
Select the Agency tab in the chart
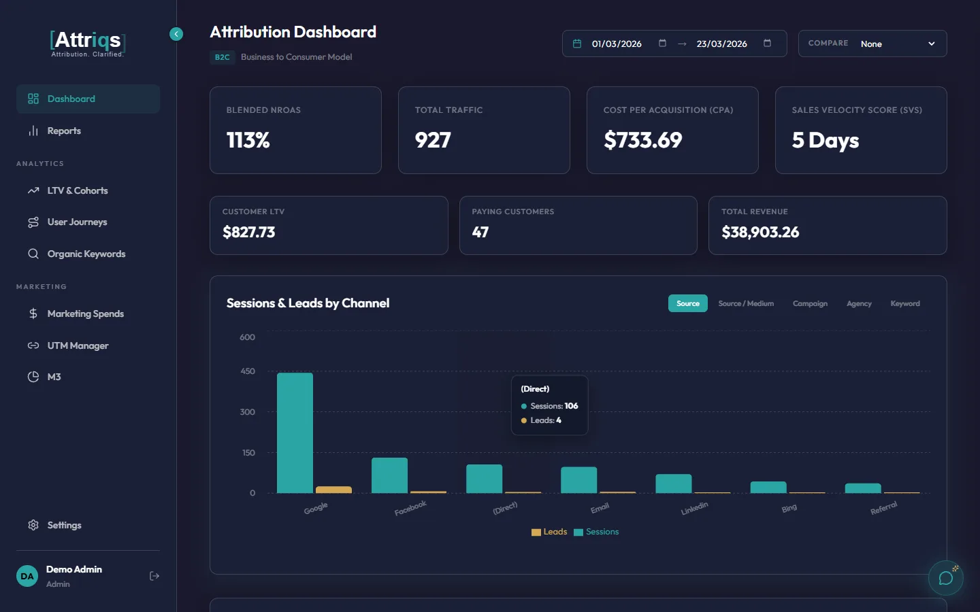coord(859,303)
